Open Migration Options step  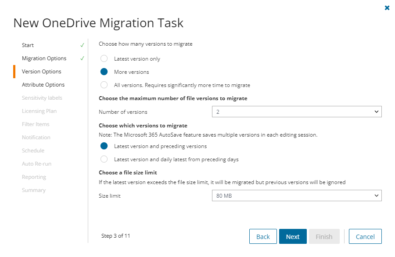(x=44, y=58)
